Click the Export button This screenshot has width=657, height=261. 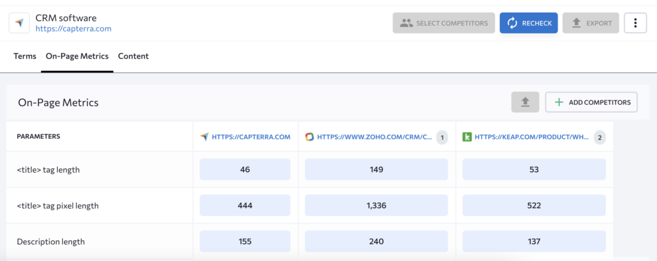coord(591,23)
